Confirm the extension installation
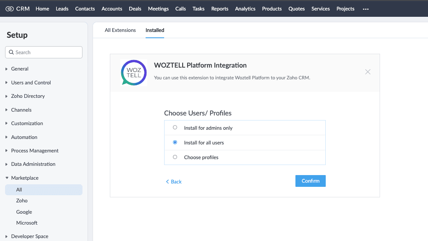 point(310,181)
